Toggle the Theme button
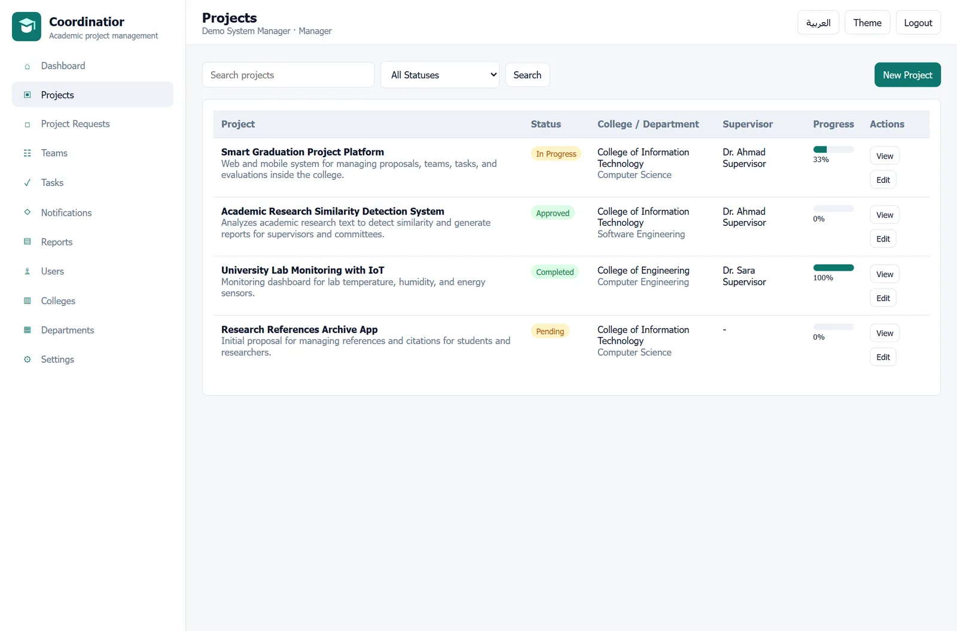This screenshot has width=957, height=631. 867,23
